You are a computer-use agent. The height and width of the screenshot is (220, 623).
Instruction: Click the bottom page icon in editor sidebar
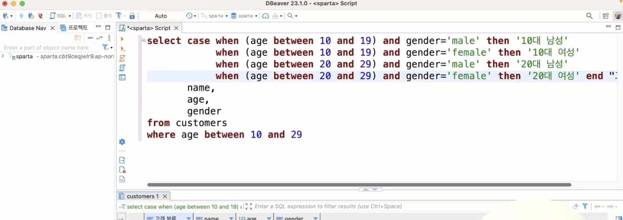tap(122, 179)
